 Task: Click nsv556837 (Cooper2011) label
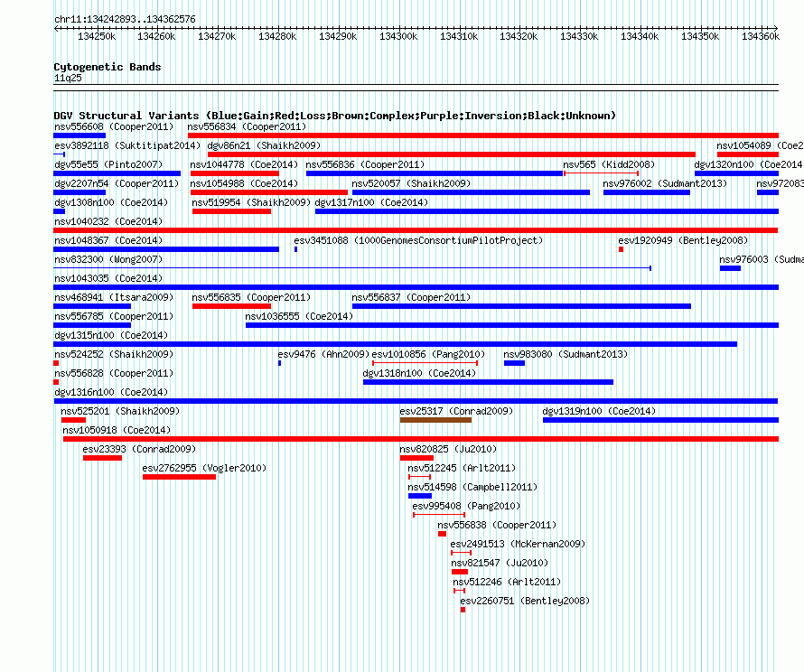(x=411, y=297)
